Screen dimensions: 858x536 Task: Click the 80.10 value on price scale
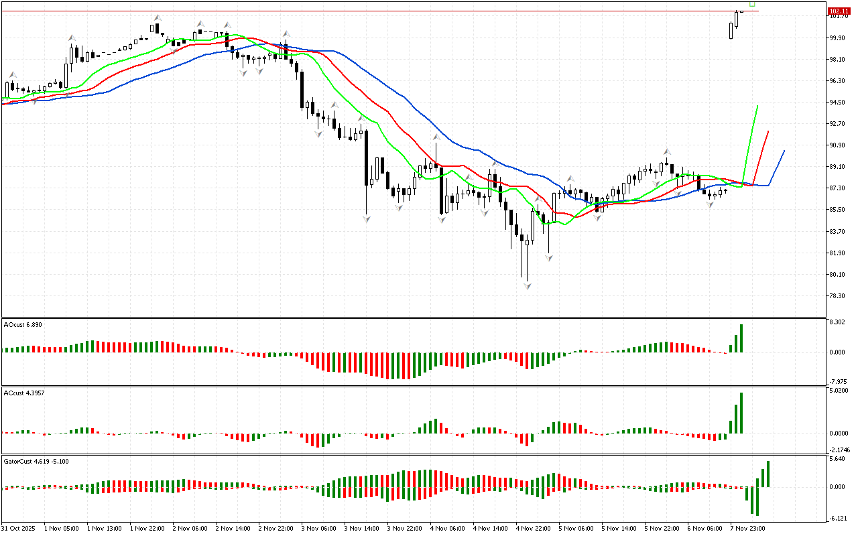[838, 275]
